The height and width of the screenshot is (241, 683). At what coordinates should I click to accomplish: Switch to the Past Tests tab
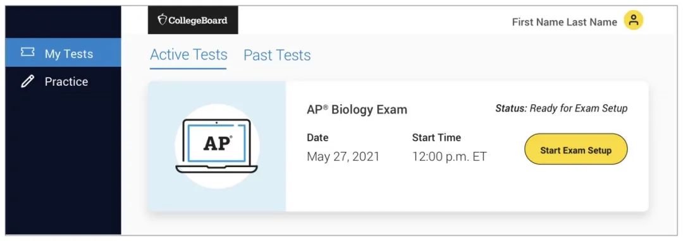[x=277, y=55]
